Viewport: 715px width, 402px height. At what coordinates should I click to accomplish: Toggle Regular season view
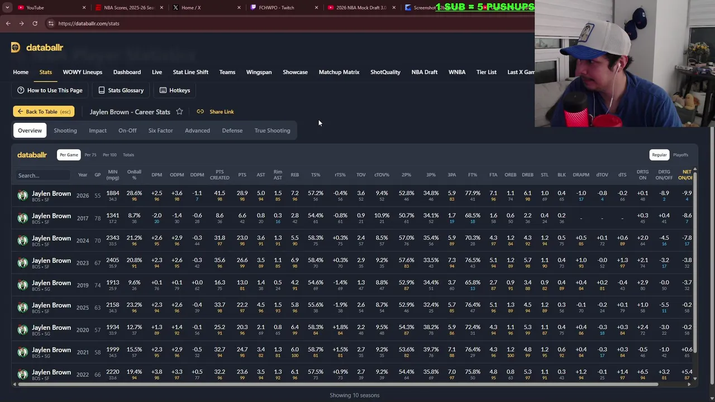pyautogui.click(x=659, y=155)
